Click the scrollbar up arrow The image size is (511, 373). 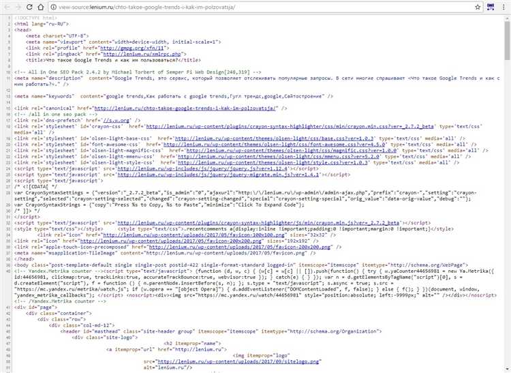pos(507,17)
